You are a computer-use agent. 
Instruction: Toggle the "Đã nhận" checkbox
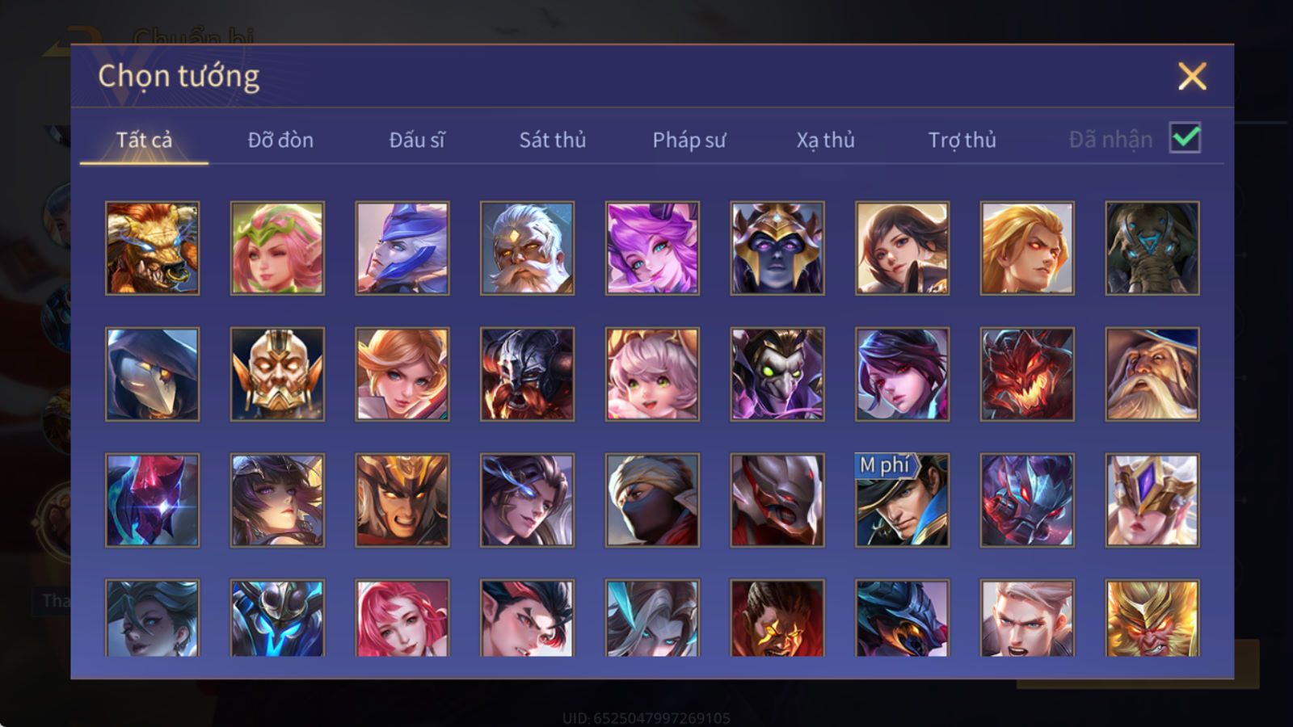[1186, 138]
